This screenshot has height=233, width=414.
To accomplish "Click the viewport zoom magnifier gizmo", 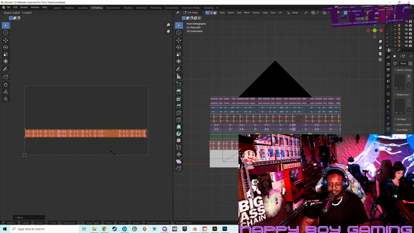I will click(380, 41).
